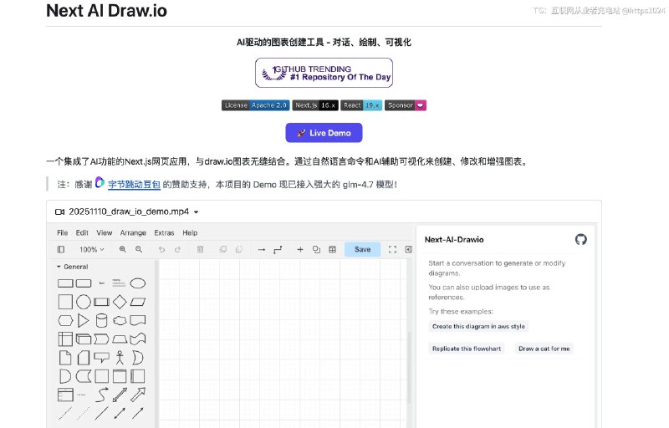The width and height of the screenshot is (669, 428).
Task: Select the actor stick figure shape
Action: (x=120, y=358)
